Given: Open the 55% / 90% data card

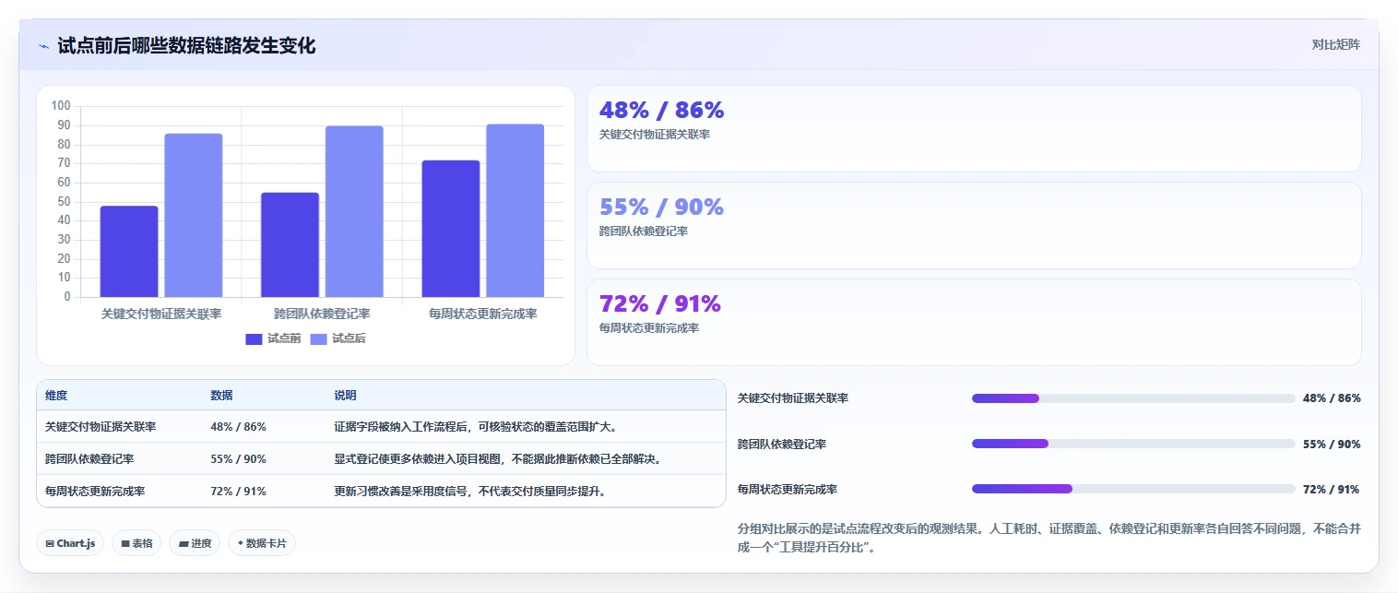Looking at the screenshot, I should [x=974, y=225].
